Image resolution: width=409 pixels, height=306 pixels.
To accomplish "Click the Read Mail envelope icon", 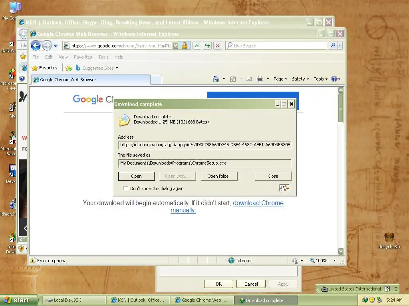I will coord(249,79).
